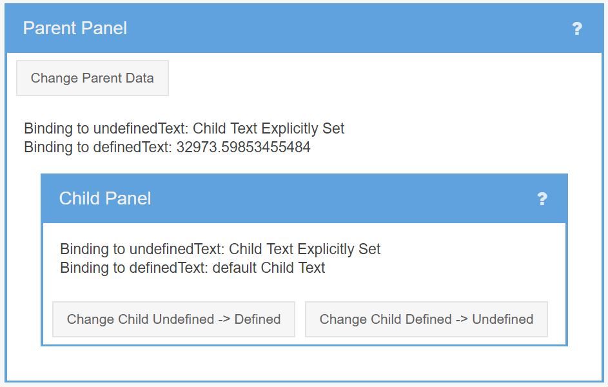The width and height of the screenshot is (608, 387).
Task: Click Change Child Defined -> Undefined button
Action: tap(427, 319)
